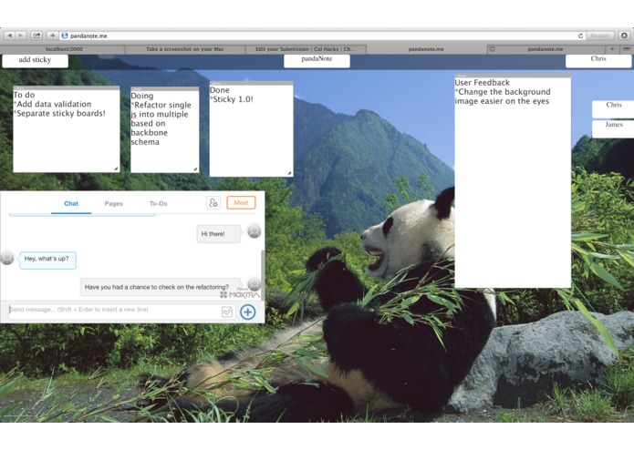Image resolution: width=634 pixels, height=450 pixels.
Task: Add a new Safari tab with plus
Action: 612,49
